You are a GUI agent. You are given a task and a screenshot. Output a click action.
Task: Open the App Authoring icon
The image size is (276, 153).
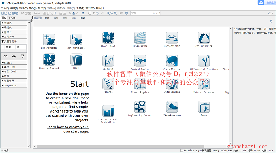pyautogui.click(x=204, y=38)
